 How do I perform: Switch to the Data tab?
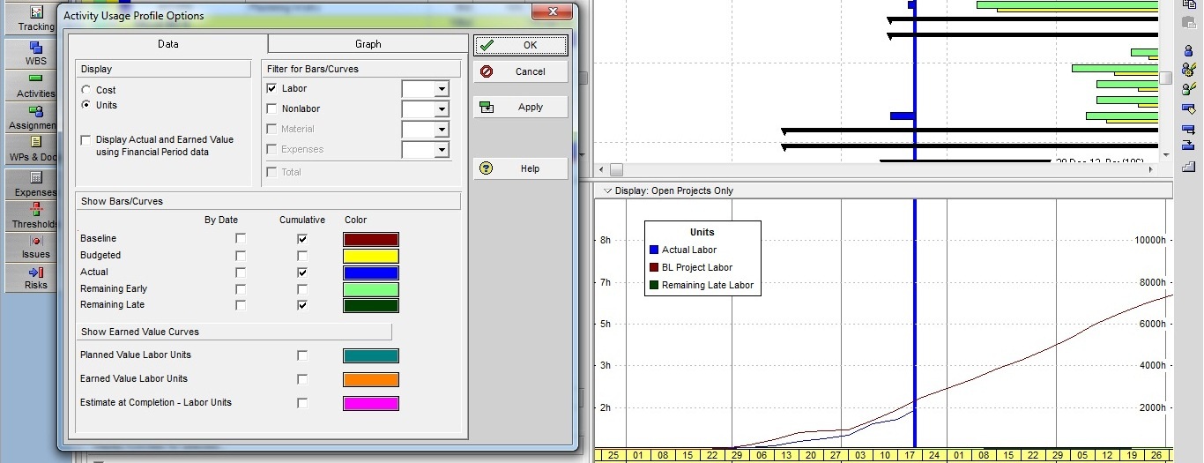click(167, 44)
